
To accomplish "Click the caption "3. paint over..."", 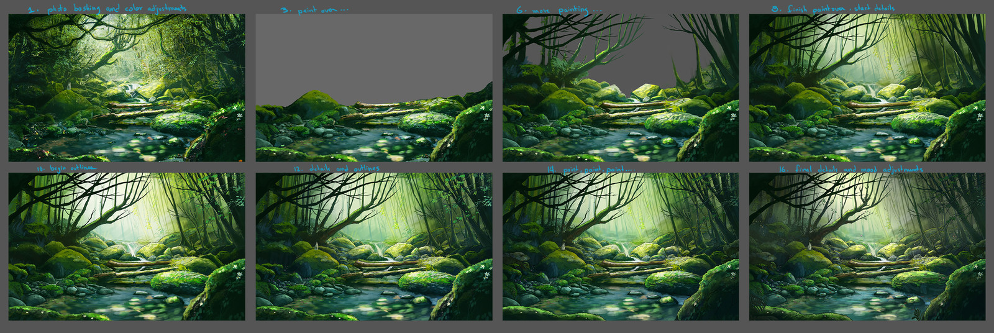I will pos(314,10).
